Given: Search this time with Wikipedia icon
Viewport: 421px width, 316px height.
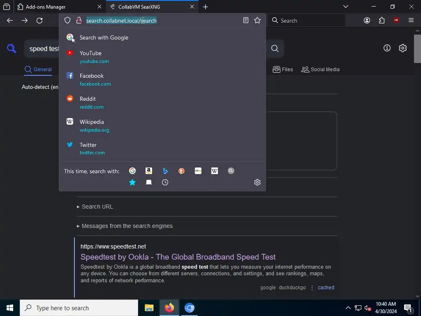Looking at the screenshot, I should tap(215, 171).
